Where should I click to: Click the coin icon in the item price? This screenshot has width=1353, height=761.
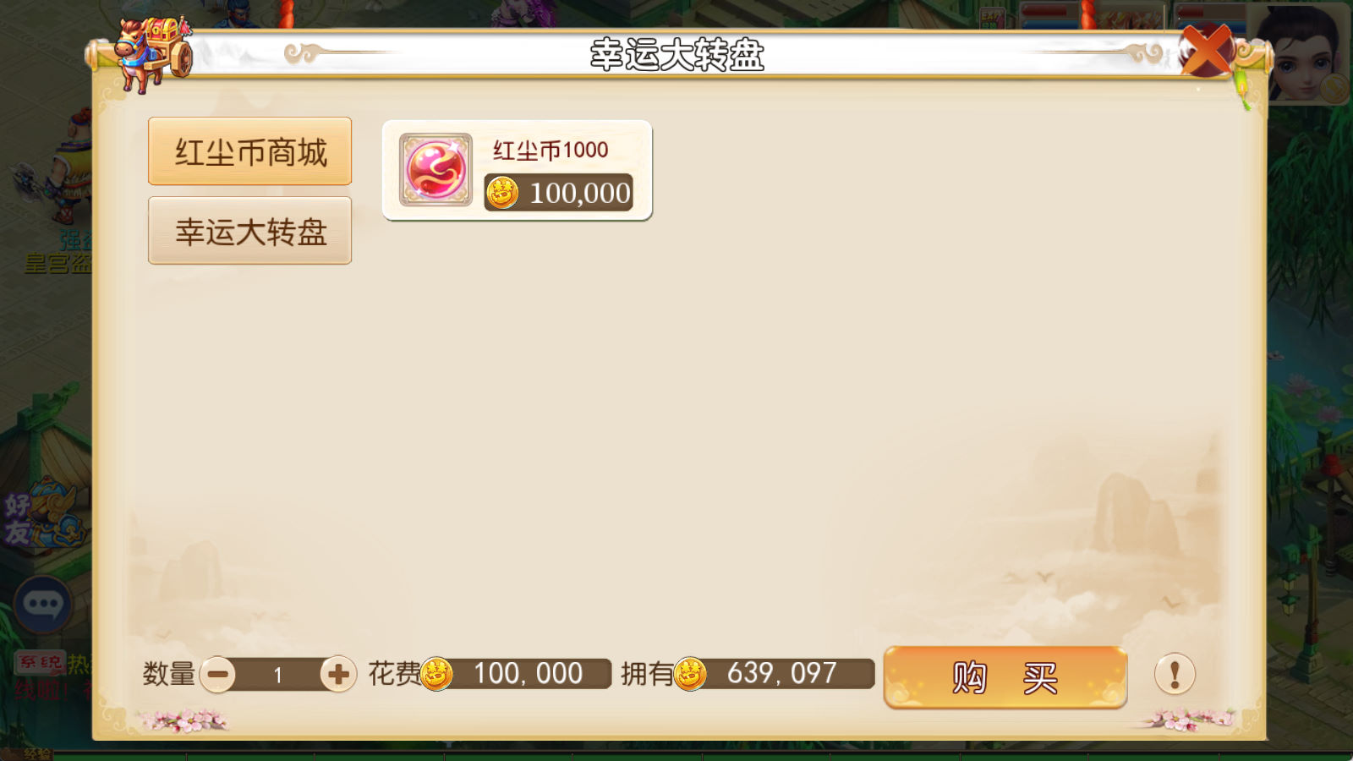[501, 193]
